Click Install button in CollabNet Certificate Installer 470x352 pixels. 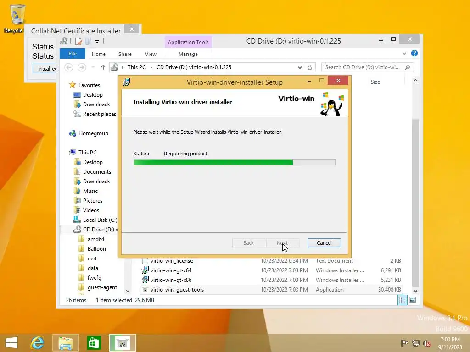(x=45, y=69)
